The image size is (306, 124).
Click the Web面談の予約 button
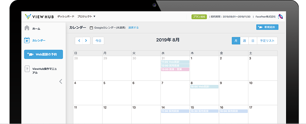pyautogui.click(x=44, y=54)
